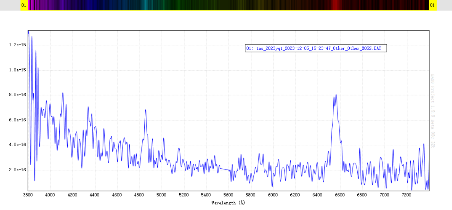
Task: Click the Wavelength (Å) axis title
Action: point(228,203)
